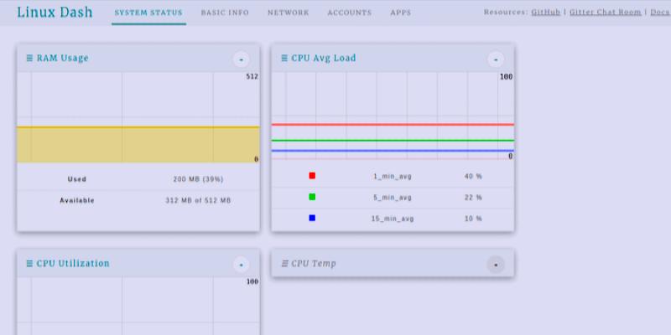Screen dimensions: 671x335
Task: Click the Linux Dash logo title
Action: tap(55, 13)
